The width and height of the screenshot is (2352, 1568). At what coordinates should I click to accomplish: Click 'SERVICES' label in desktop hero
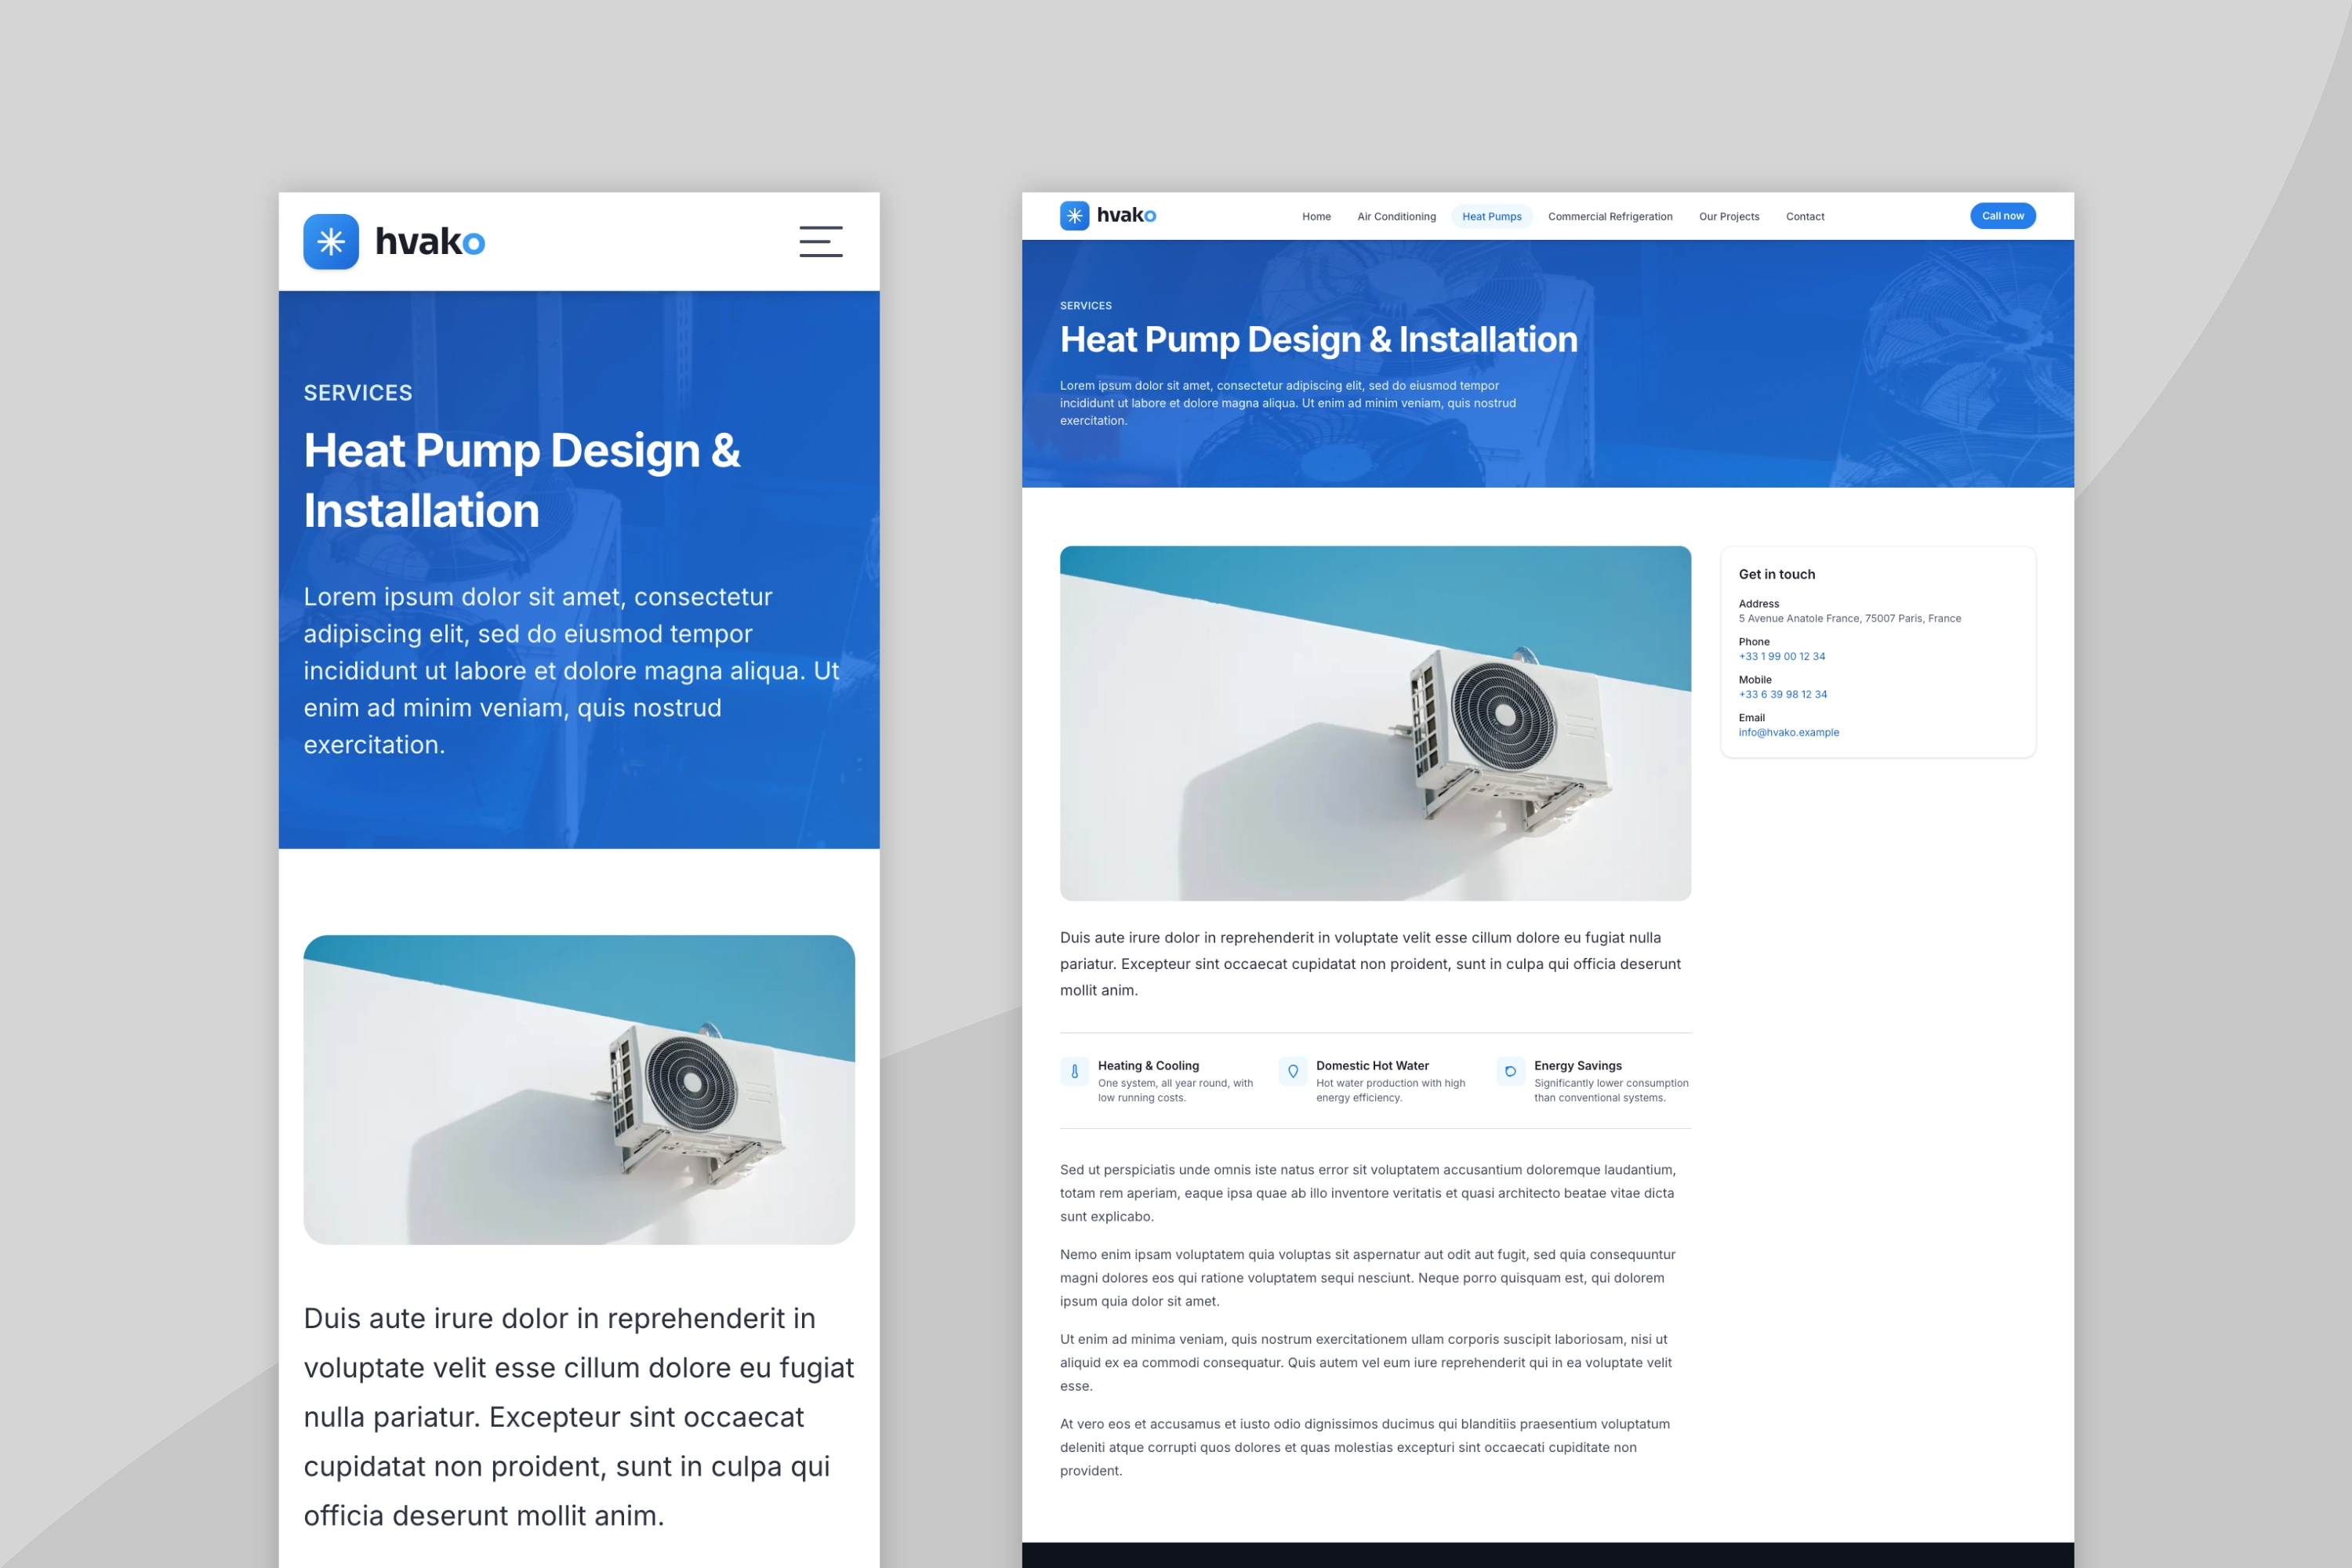1085,306
